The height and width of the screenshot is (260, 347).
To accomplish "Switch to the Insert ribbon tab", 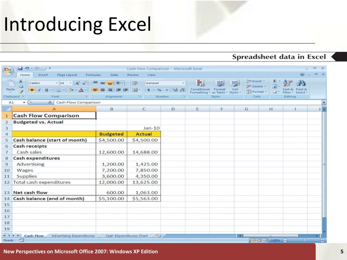I will coord(43,75).
